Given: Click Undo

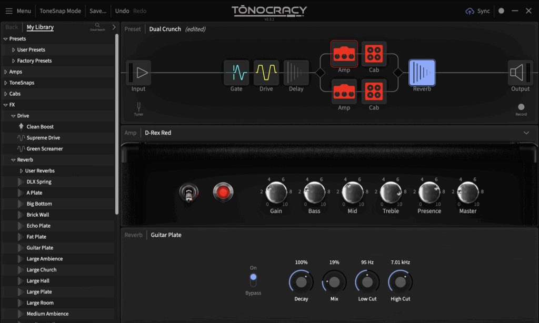Looking at the screenshot, I should click(x=122, y=11).
